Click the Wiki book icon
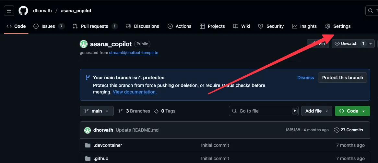378x163 pixels. click(236, 26)
